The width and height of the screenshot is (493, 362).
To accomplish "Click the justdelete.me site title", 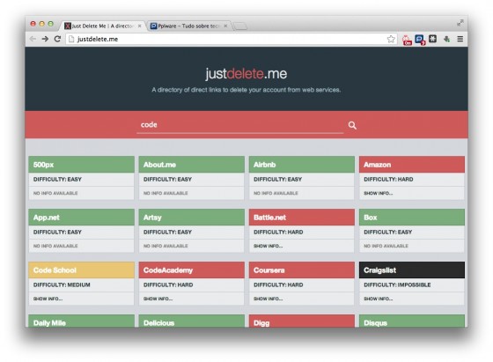I will (x=246, y=74).
